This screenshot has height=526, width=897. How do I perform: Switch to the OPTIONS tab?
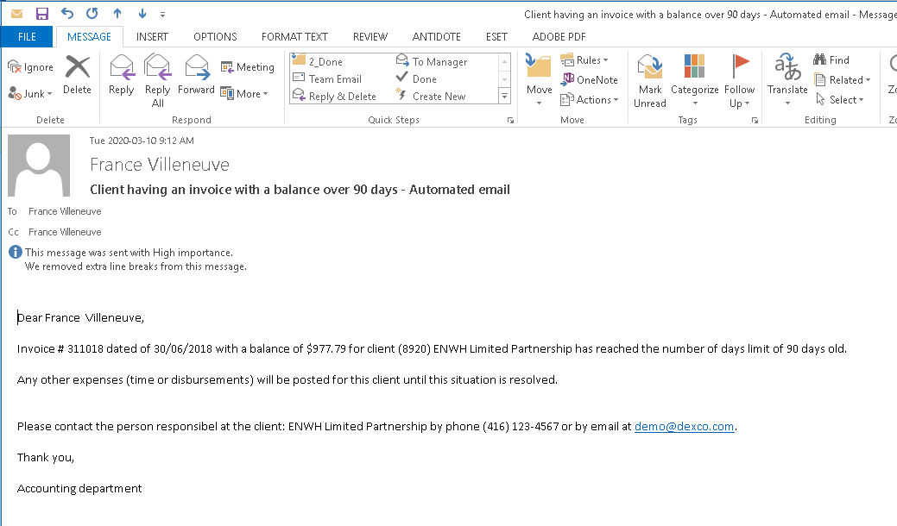(215, 37)
